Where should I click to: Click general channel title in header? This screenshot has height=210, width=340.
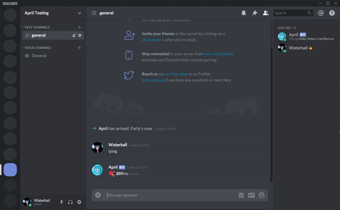[107, 13]
